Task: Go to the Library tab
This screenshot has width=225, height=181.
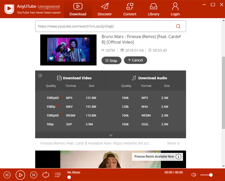Action: tap(153, 9)
